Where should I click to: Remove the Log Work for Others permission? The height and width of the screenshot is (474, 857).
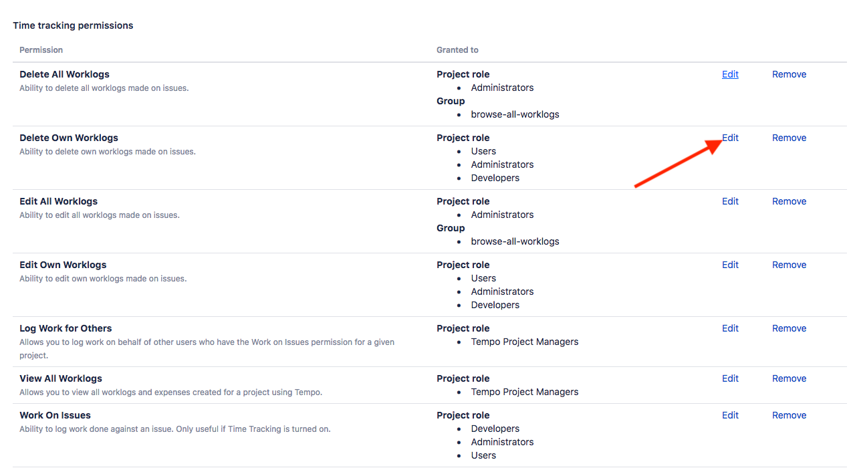point(789,328)
